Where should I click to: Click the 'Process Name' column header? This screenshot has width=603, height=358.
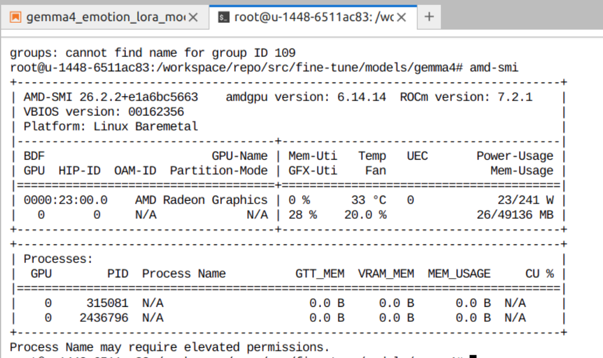pos(184,274)
